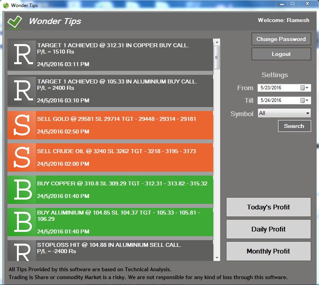Click the green checkmark Wonder Tips logo
Screen dimensions: 319x285
click(x=15, y=22)
